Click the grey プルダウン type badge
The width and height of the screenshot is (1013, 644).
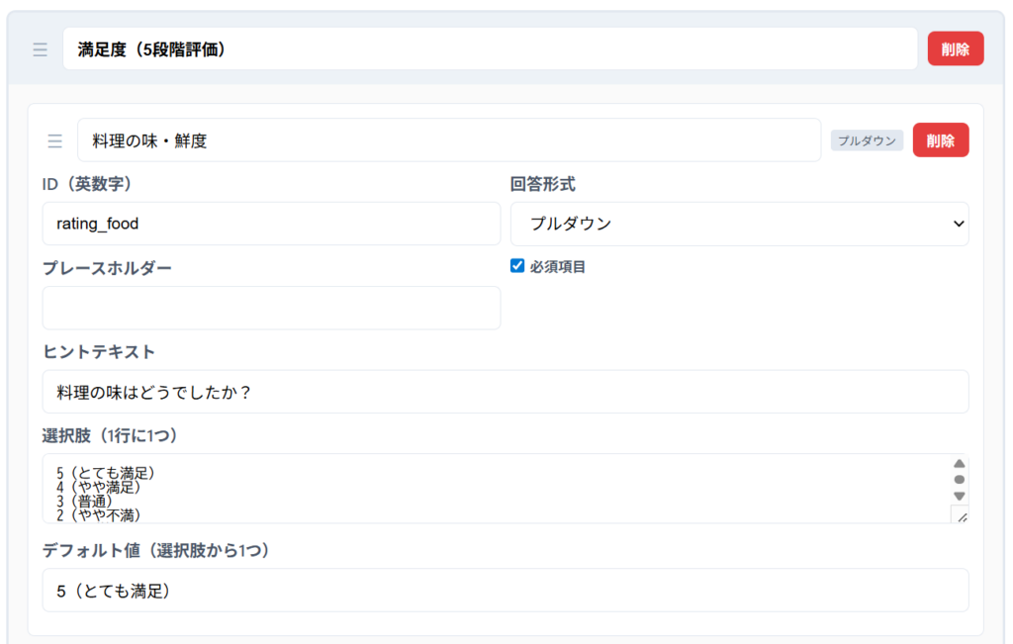867,140
